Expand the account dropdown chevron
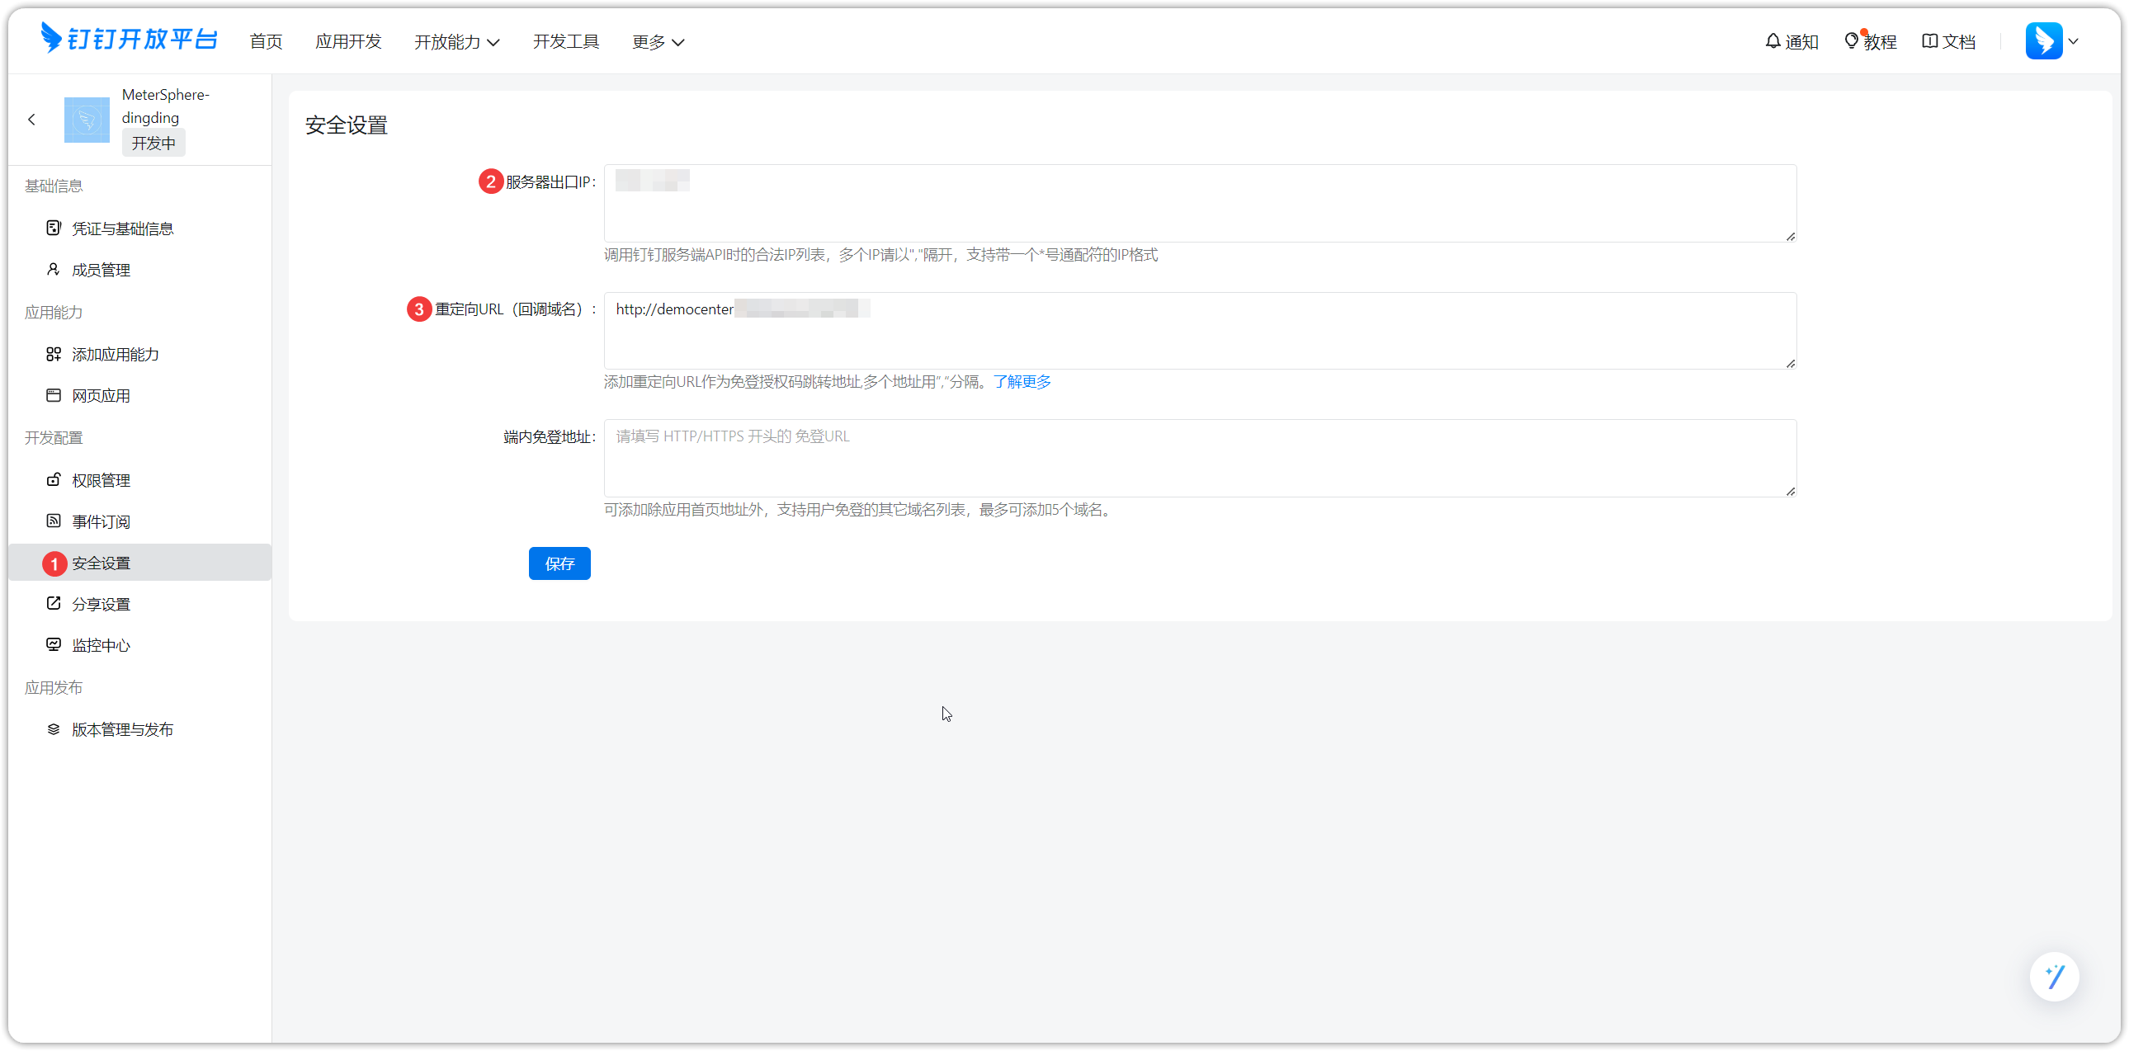The width and height of the screenshot is (2129, 1051). pos(2074,41)
